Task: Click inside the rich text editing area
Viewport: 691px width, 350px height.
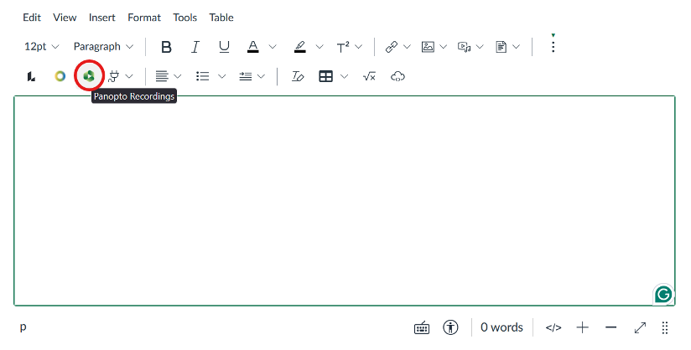Action: 344,201
